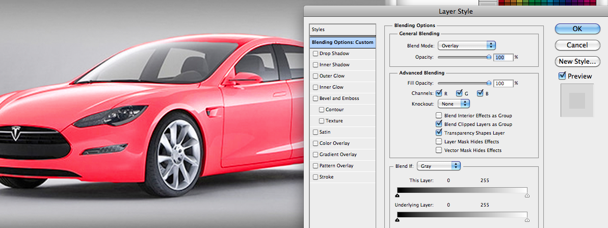Click the Opacity percentage input field
Screen dimensions: 608x228
tap(504, 57)
